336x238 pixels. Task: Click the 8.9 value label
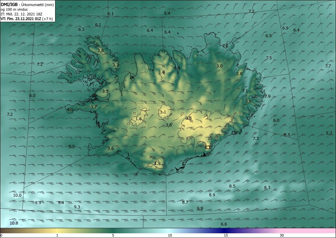[212, 195]
